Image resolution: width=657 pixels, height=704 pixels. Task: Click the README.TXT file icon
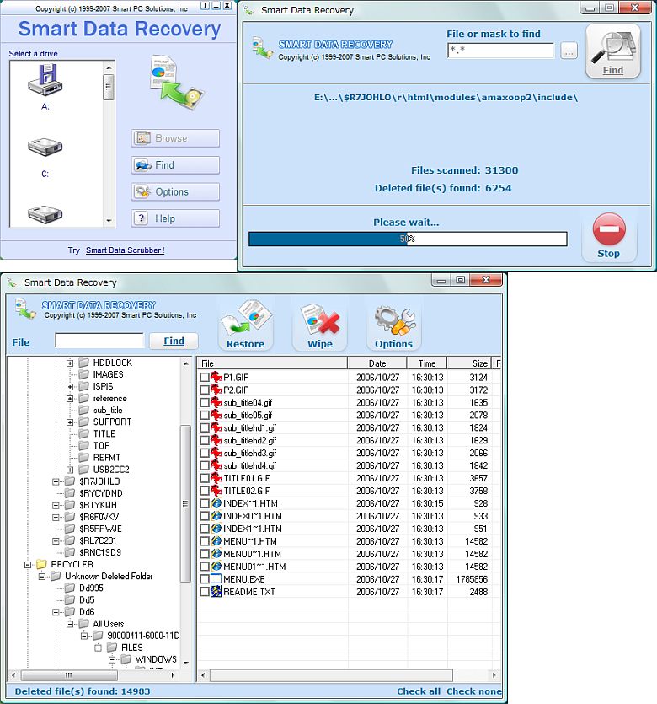(216, 591)
